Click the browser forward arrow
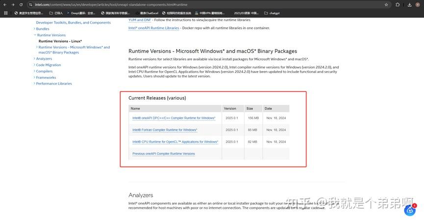The width and height of the screenshot is (424, 220). point(12,4)
